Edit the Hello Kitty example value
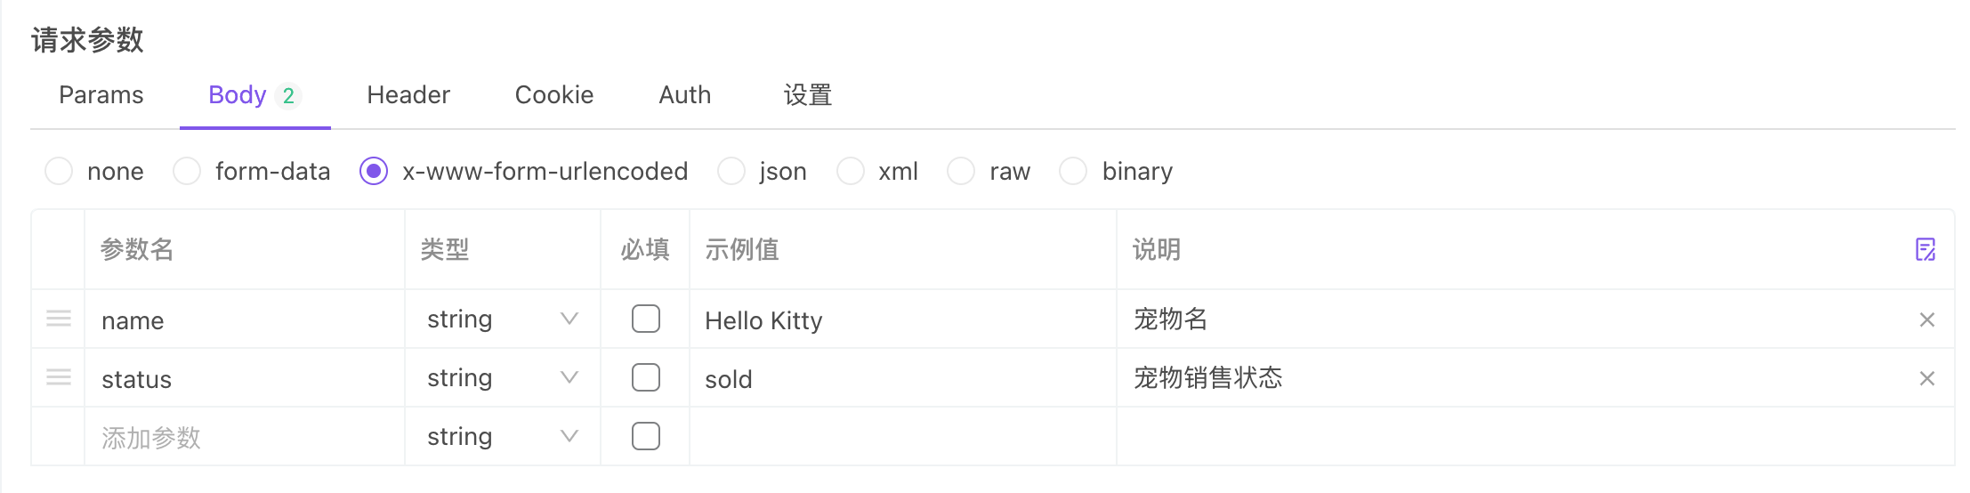 click(x=899, y=320)
